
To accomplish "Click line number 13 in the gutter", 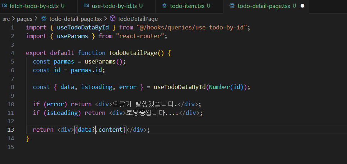I will [x=11, y=130].
